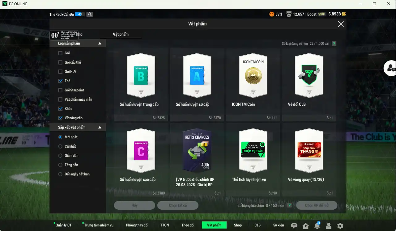Screen dimensions: 396x231
Task: Click the gold coin currency icon at top
Action: tap(343, 14)
